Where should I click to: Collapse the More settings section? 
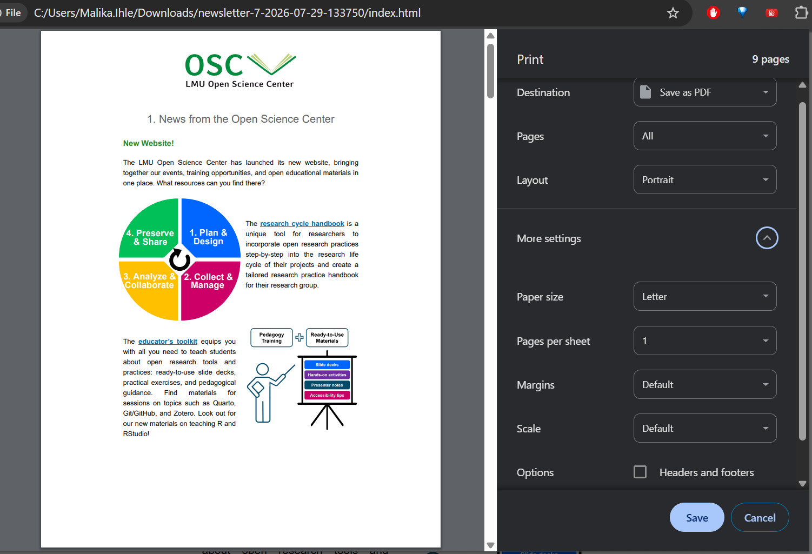(x=767, y=238)
